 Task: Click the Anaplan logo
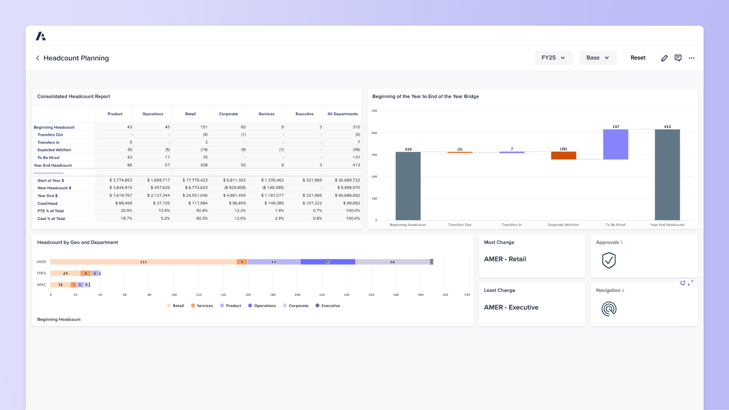41,36
